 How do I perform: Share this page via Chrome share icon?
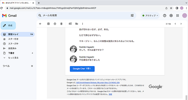pyautogui.click(x=166, y=8)
